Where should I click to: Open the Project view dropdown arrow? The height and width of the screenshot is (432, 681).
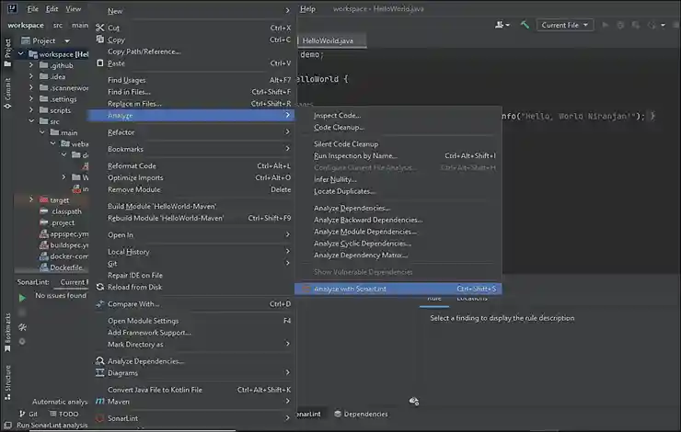(x=67, y=40)
